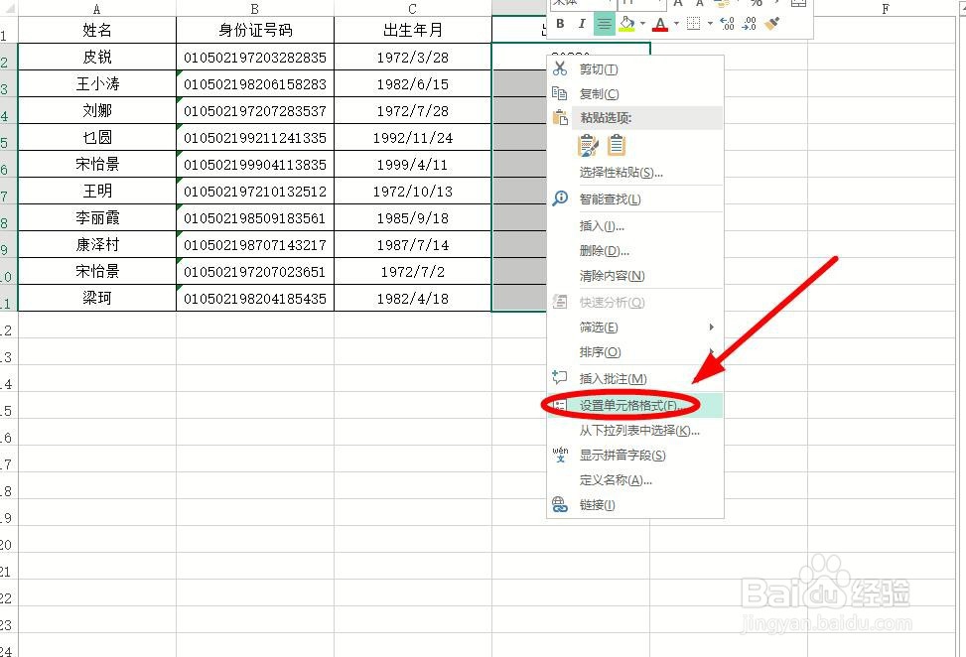This screenshot has height=657, width=966.
Task: Click date cell 1972/10/13
Action: tap(413, 191)
